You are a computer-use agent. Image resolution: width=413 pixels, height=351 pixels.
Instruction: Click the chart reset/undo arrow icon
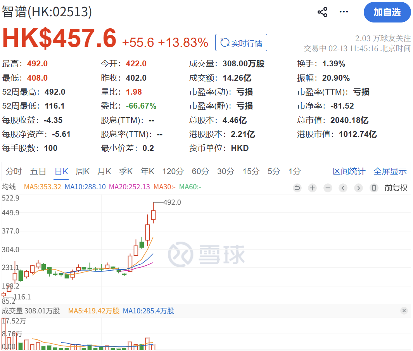click(x=297, y=188)
